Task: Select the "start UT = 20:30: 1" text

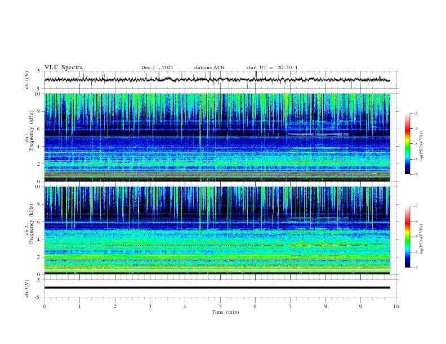Action: 272,67
